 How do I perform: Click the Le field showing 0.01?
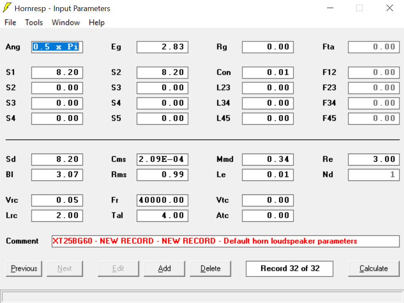coord(268,175)
